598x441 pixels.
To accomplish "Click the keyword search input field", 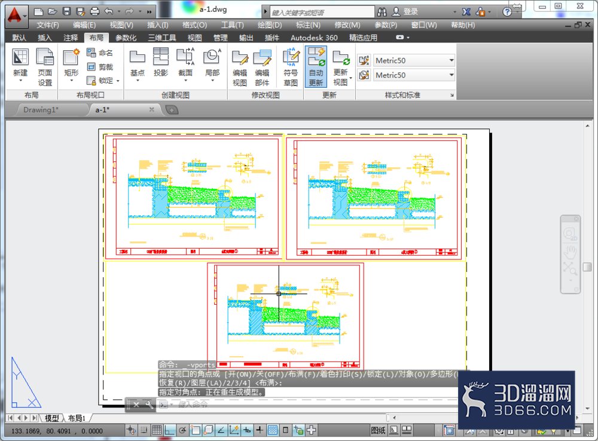I will [x=322, y=12].
